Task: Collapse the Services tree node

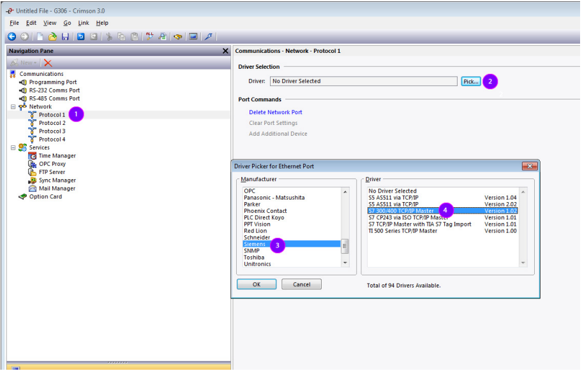Action: [13, 147]
